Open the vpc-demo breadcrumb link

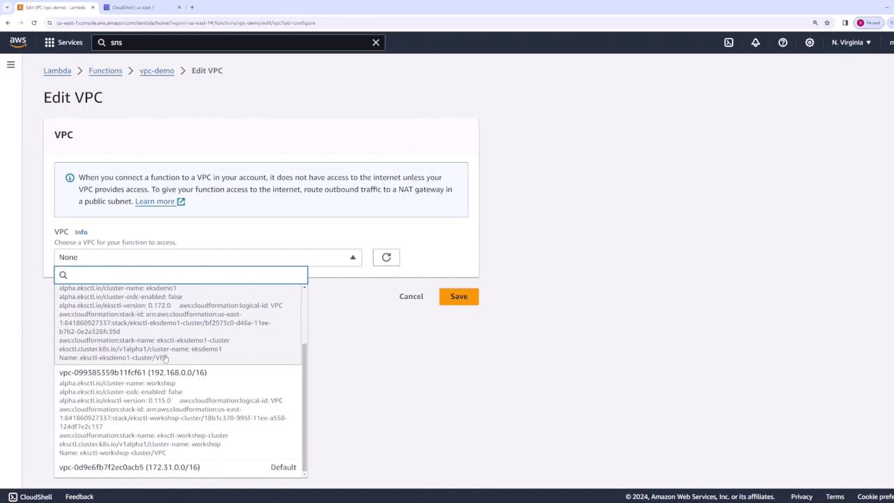[156, 71]
